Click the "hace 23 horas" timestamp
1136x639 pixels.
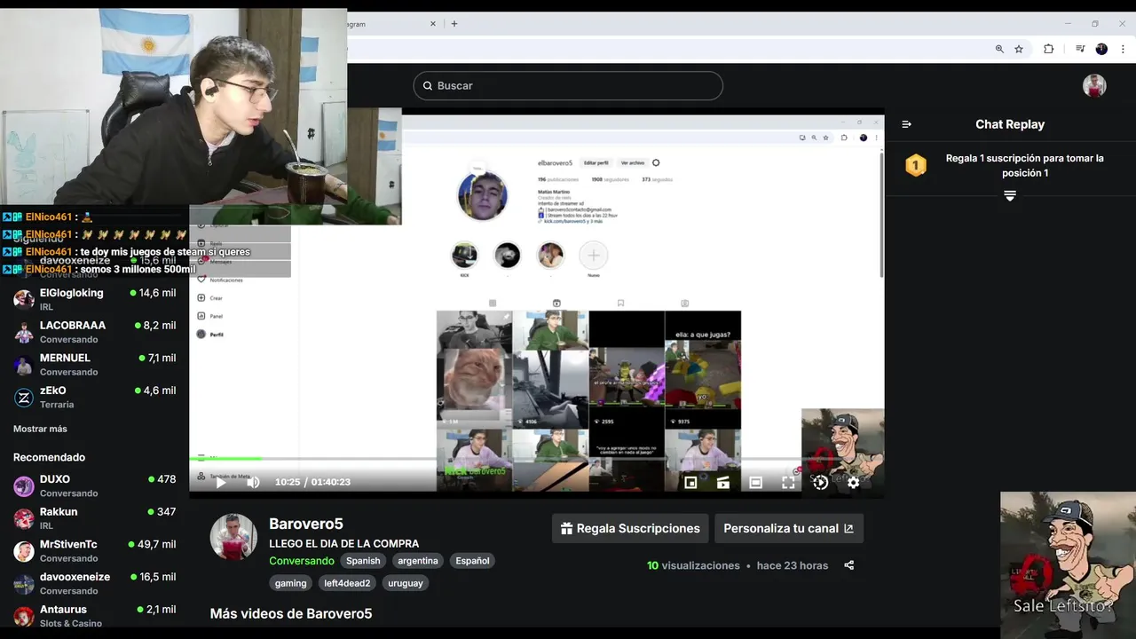(x=793, y=565)
